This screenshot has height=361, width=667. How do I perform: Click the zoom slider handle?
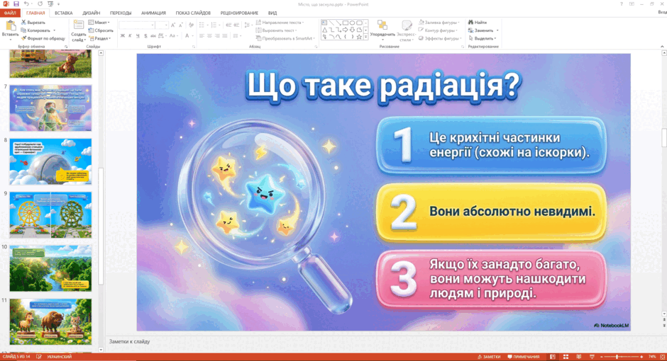617,357
